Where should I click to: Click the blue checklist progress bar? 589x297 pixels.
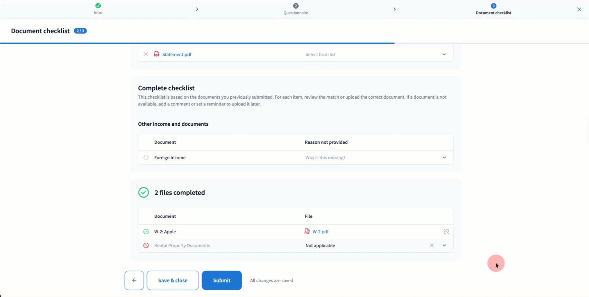(197, 43)
